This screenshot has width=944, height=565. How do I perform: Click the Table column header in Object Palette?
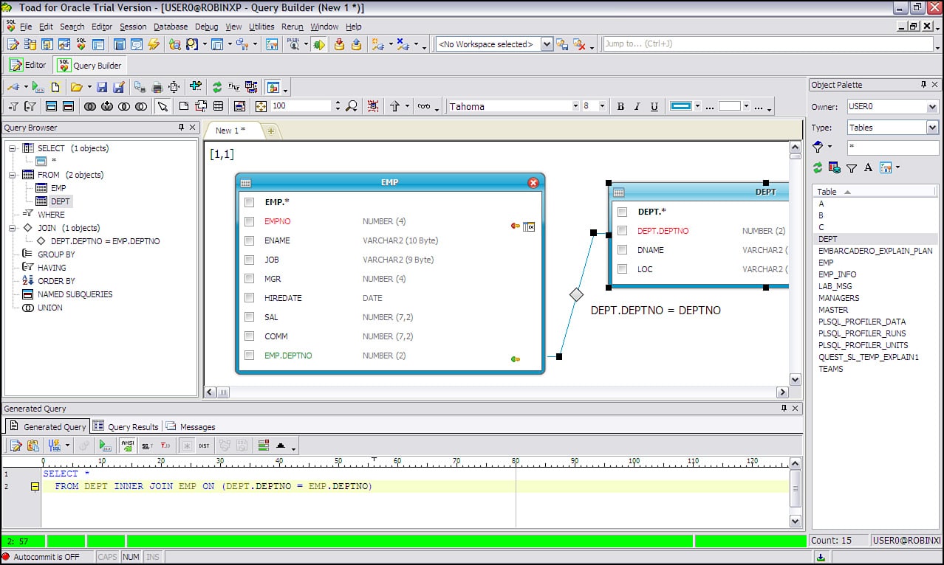pos(876,191)
